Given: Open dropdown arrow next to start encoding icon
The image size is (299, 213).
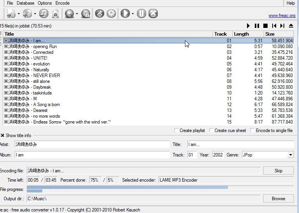Looking at the screenshot, I should click(x=133, y=14).
